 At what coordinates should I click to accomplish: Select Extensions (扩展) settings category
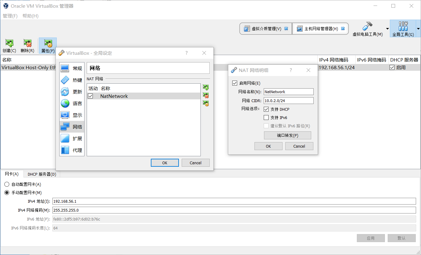tap(72, 138)
